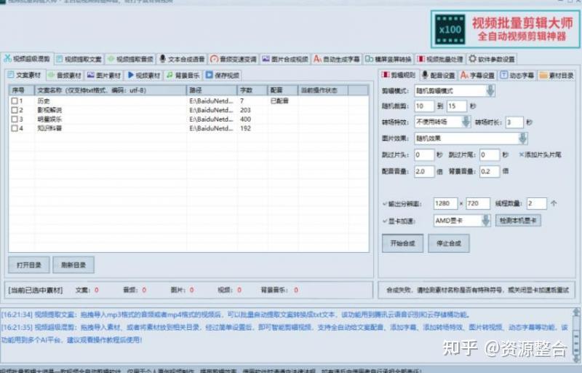Select the 图片素材 sub-tab
This screenshot has height=373, width=582.
pos(104,76)
